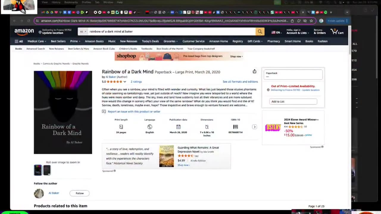
Task: Open the Groceries navigation dropdown
Action: tap(171, 41)
